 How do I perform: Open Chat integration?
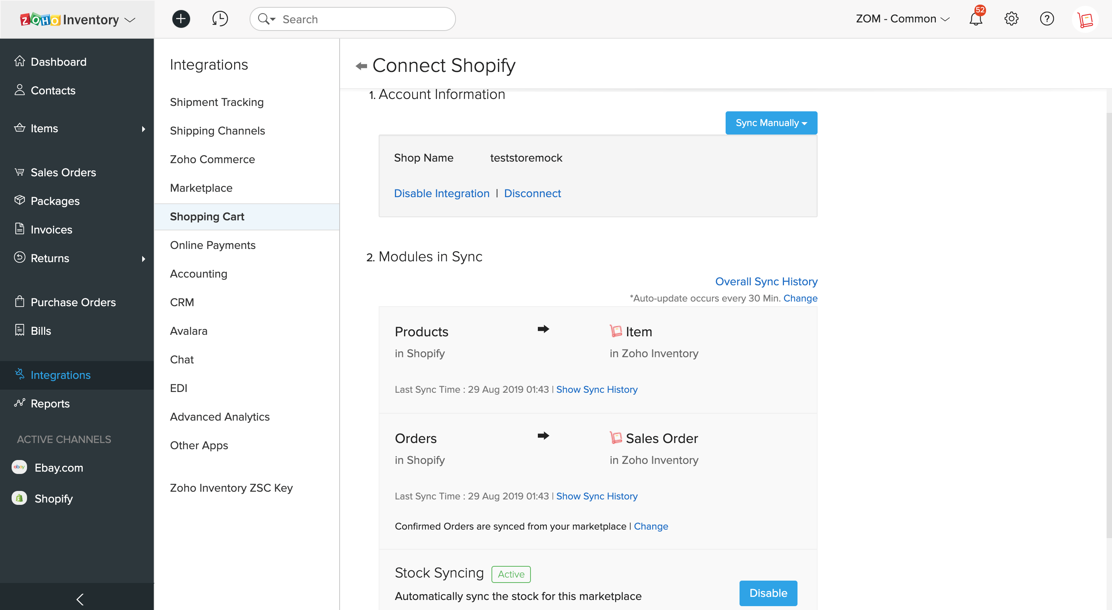tap(182, 359)
